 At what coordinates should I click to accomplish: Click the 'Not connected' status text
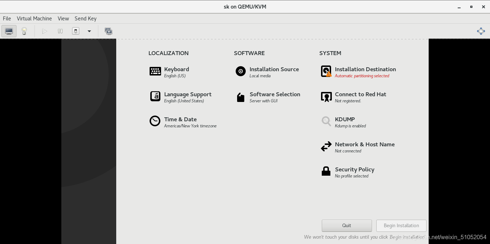(348, 151)
